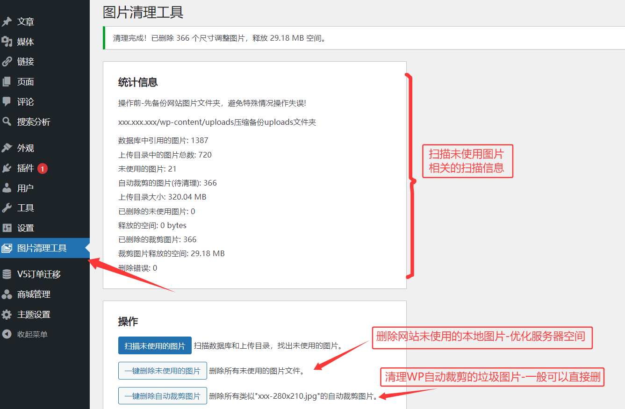Click the plug icon beside 插件

[7, 168]
